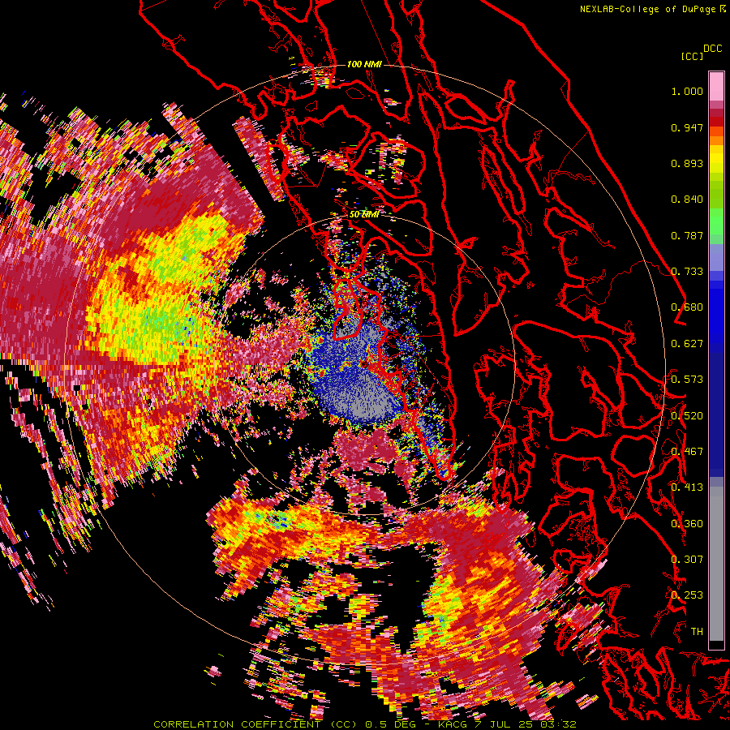Screen dimensions: 730x730
Task: Click the 100 NMI range ring label
Action: pyautogui.click(x=364, y=64)
